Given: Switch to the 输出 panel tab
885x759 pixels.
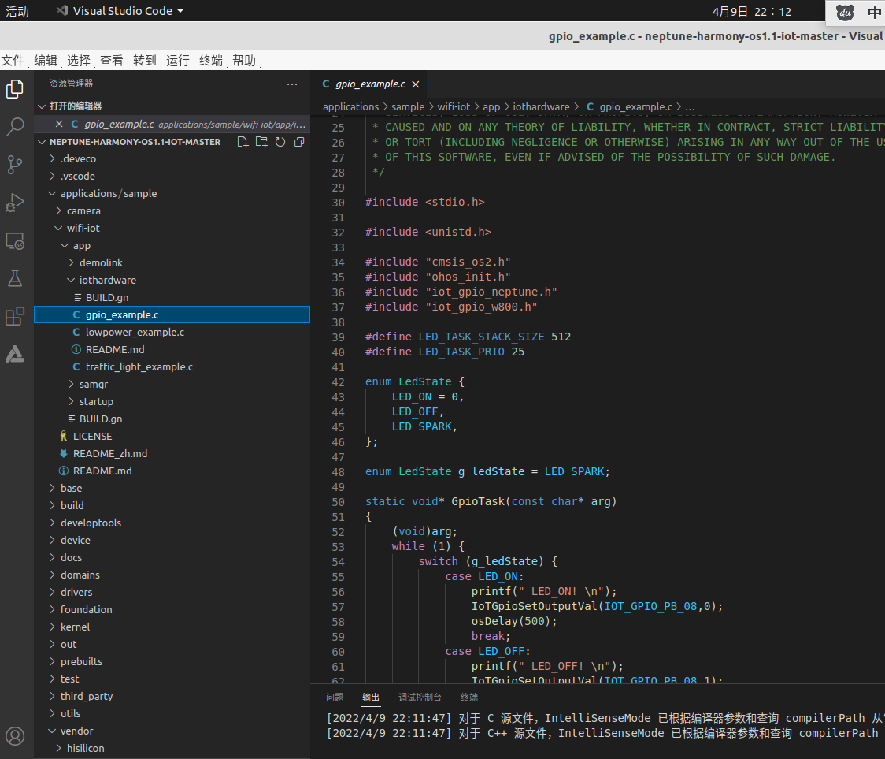Looking at the screenshot, I should (371, 698).
